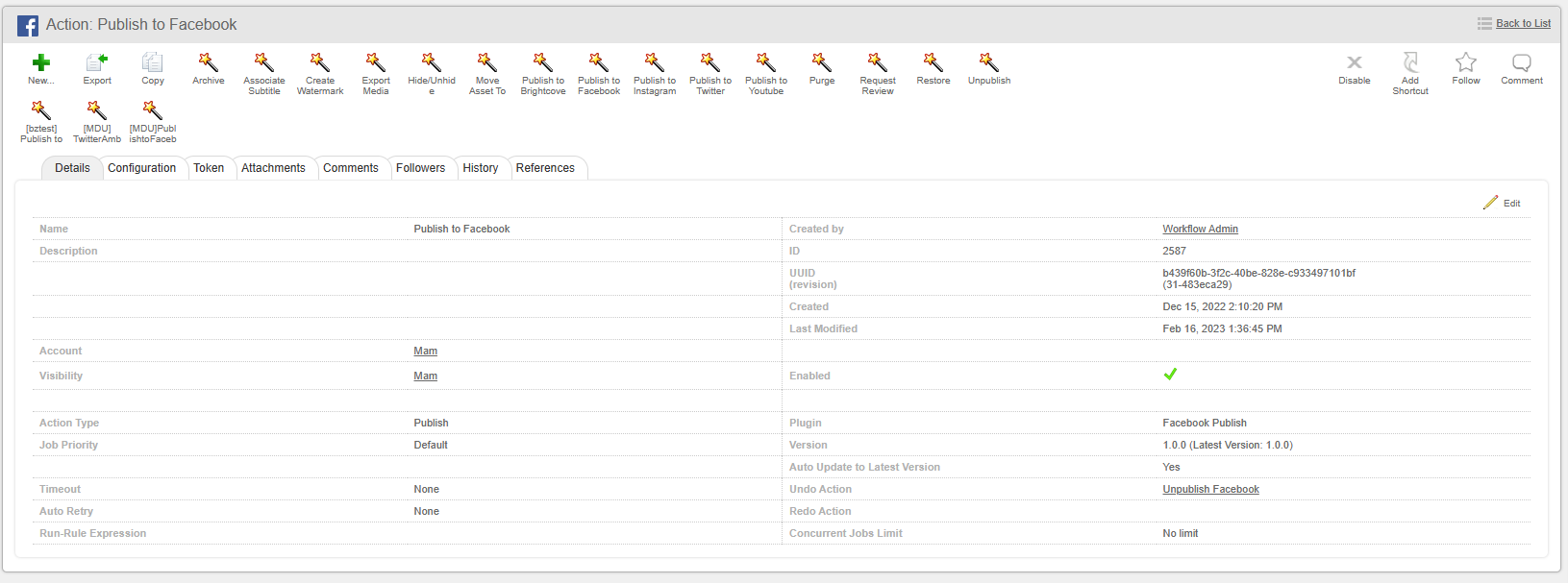Follow the Unpublish Facebook link

1210,489
